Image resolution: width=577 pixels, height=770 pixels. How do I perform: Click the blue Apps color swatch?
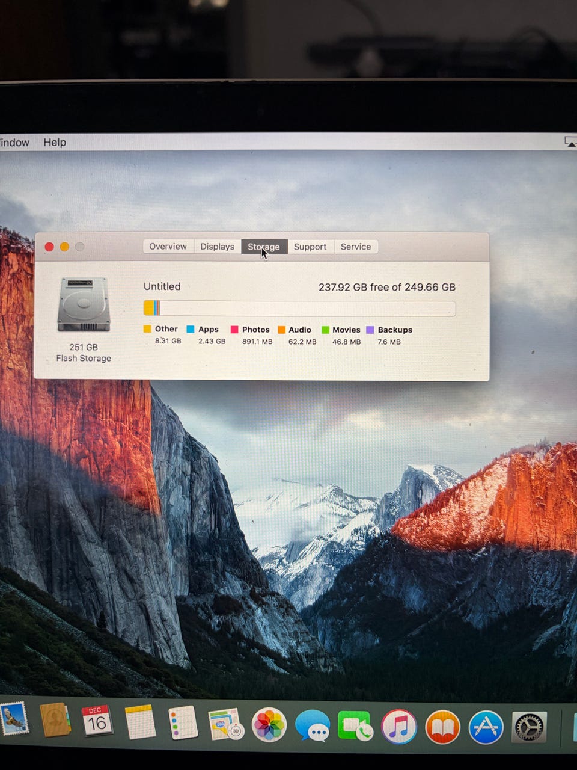point(191,329)
